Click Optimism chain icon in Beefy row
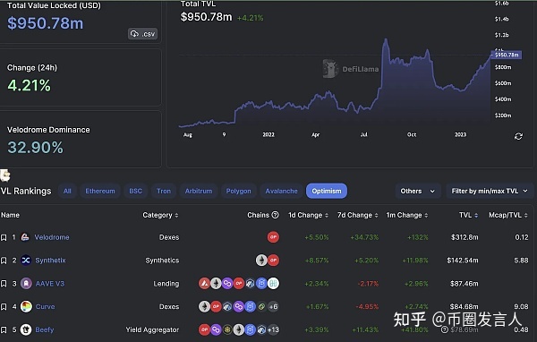The height and width of the screenshot is (342, 537). click(x=204, y=329)
